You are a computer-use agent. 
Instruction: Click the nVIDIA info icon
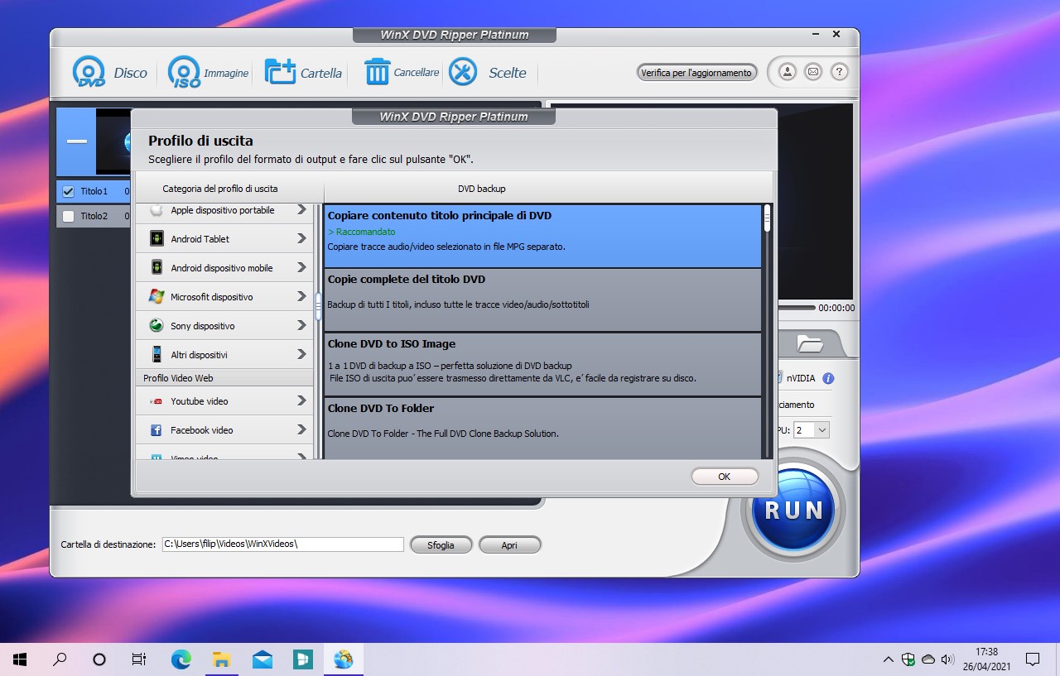click(828, 378)
